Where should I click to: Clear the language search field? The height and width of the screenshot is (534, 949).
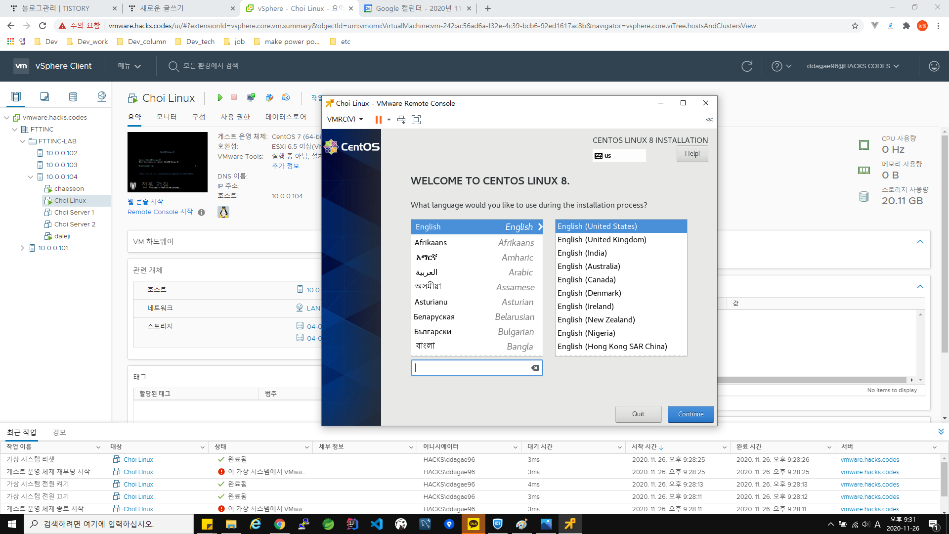[x=535, y=367]
